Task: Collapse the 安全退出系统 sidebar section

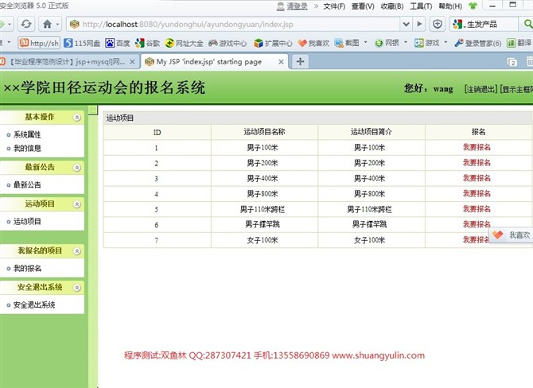Action: tap(76, 287)
